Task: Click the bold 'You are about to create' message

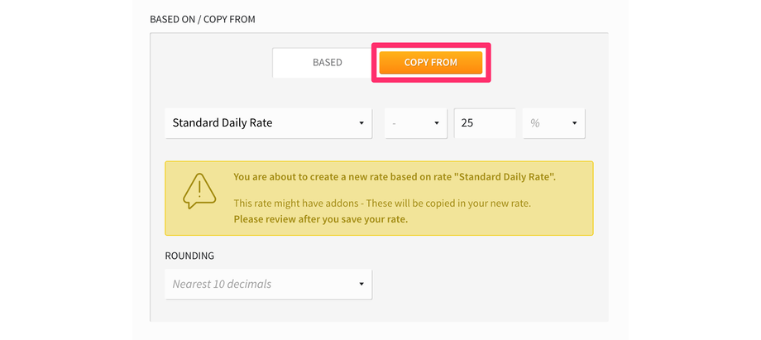Action: coord(394,177)
